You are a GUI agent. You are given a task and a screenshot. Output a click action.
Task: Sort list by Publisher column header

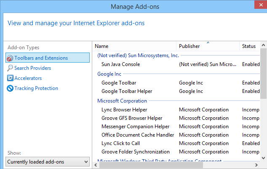coord(208,46)
